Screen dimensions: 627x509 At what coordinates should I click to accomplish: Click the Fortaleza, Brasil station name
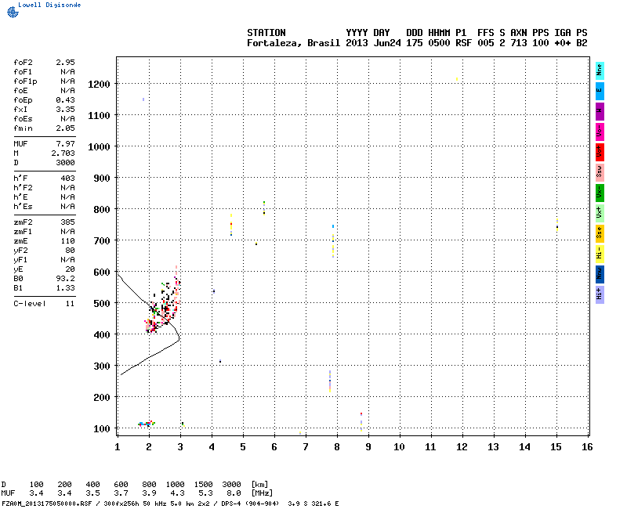point(293,43)
